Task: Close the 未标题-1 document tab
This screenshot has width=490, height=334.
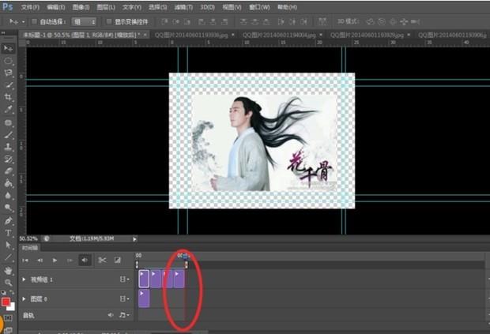Action: (145, 35)
